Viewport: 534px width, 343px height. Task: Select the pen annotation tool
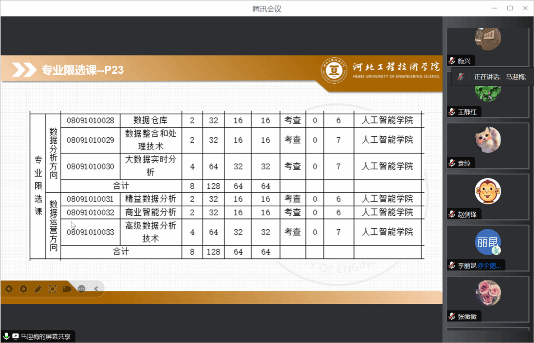pyautogui.click(x=38, y=289)
